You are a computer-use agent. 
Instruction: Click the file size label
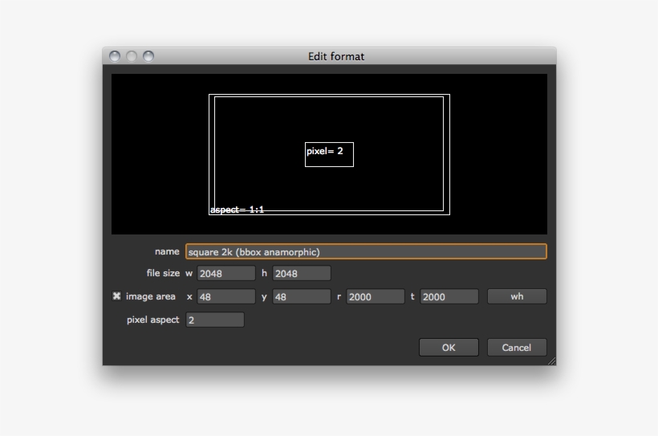tap(163, 273)
